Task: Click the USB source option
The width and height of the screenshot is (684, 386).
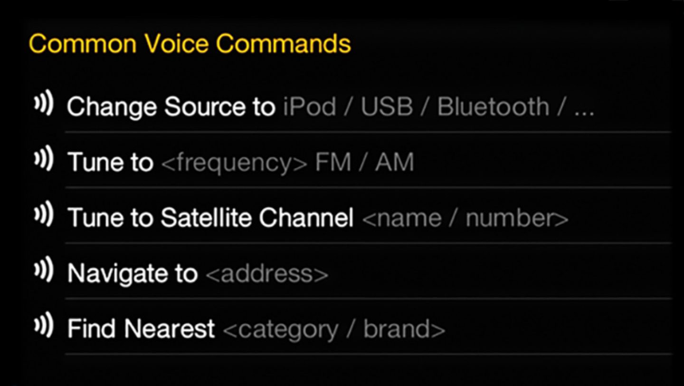Action: click(x=387, y=107)
